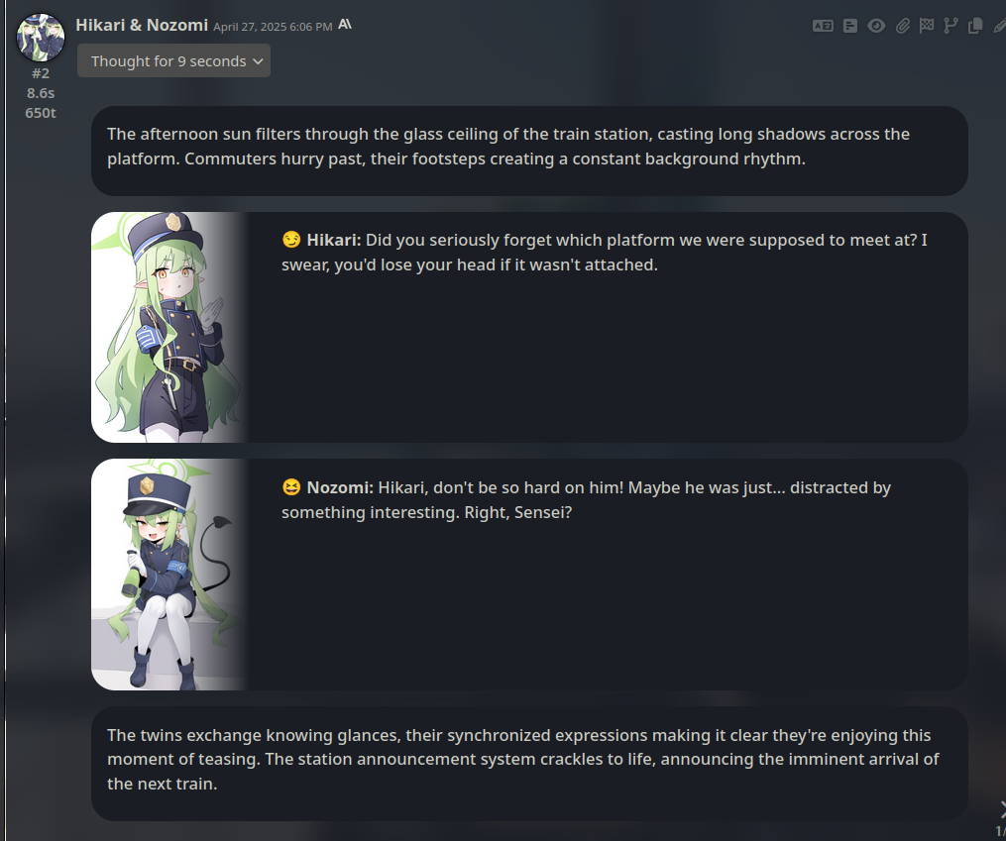Click the Hikari & Nozomi avatar thumbnail

point(41,38)
